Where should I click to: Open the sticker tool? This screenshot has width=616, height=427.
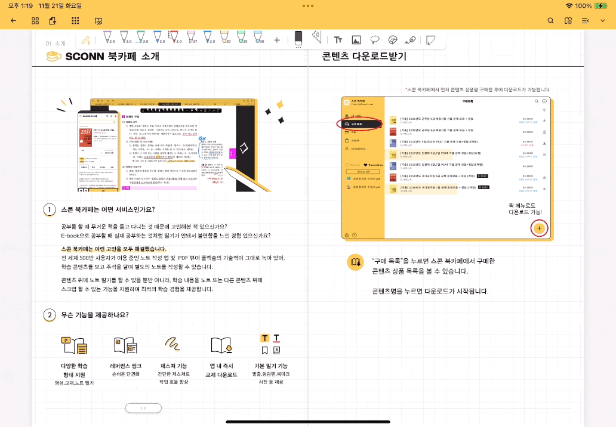click(393, 40)
